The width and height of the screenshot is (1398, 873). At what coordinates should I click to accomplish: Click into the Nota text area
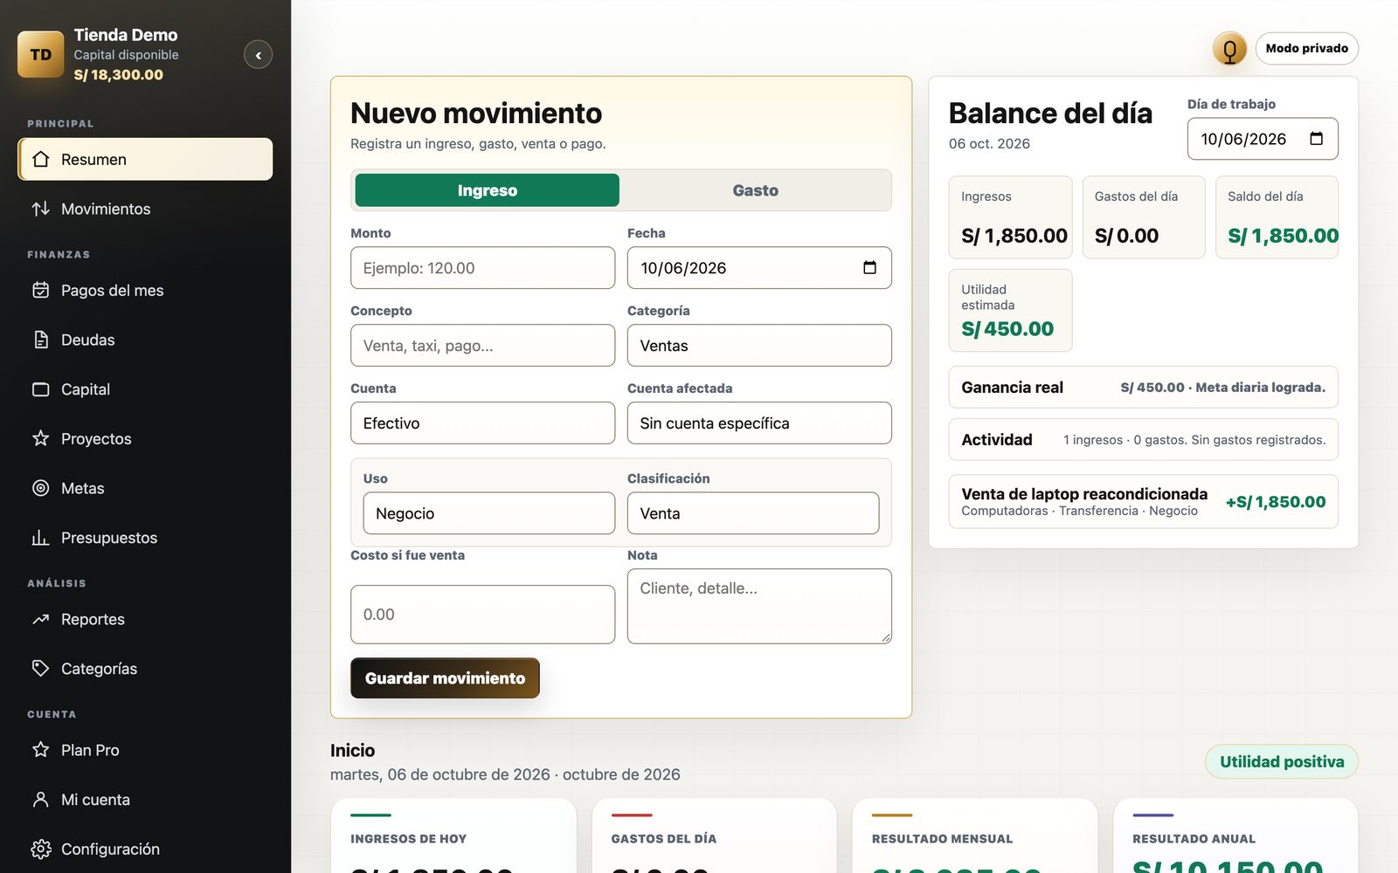pyautogui.click(x=759, y=607)
